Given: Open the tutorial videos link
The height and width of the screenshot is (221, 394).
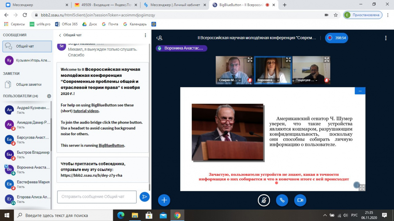Looking at the screenshot, I should pos(86,111).
